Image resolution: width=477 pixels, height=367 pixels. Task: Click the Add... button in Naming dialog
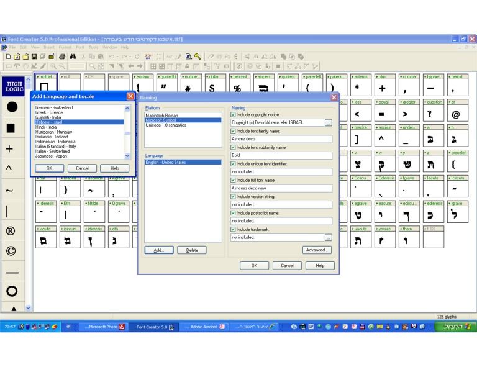159,250
